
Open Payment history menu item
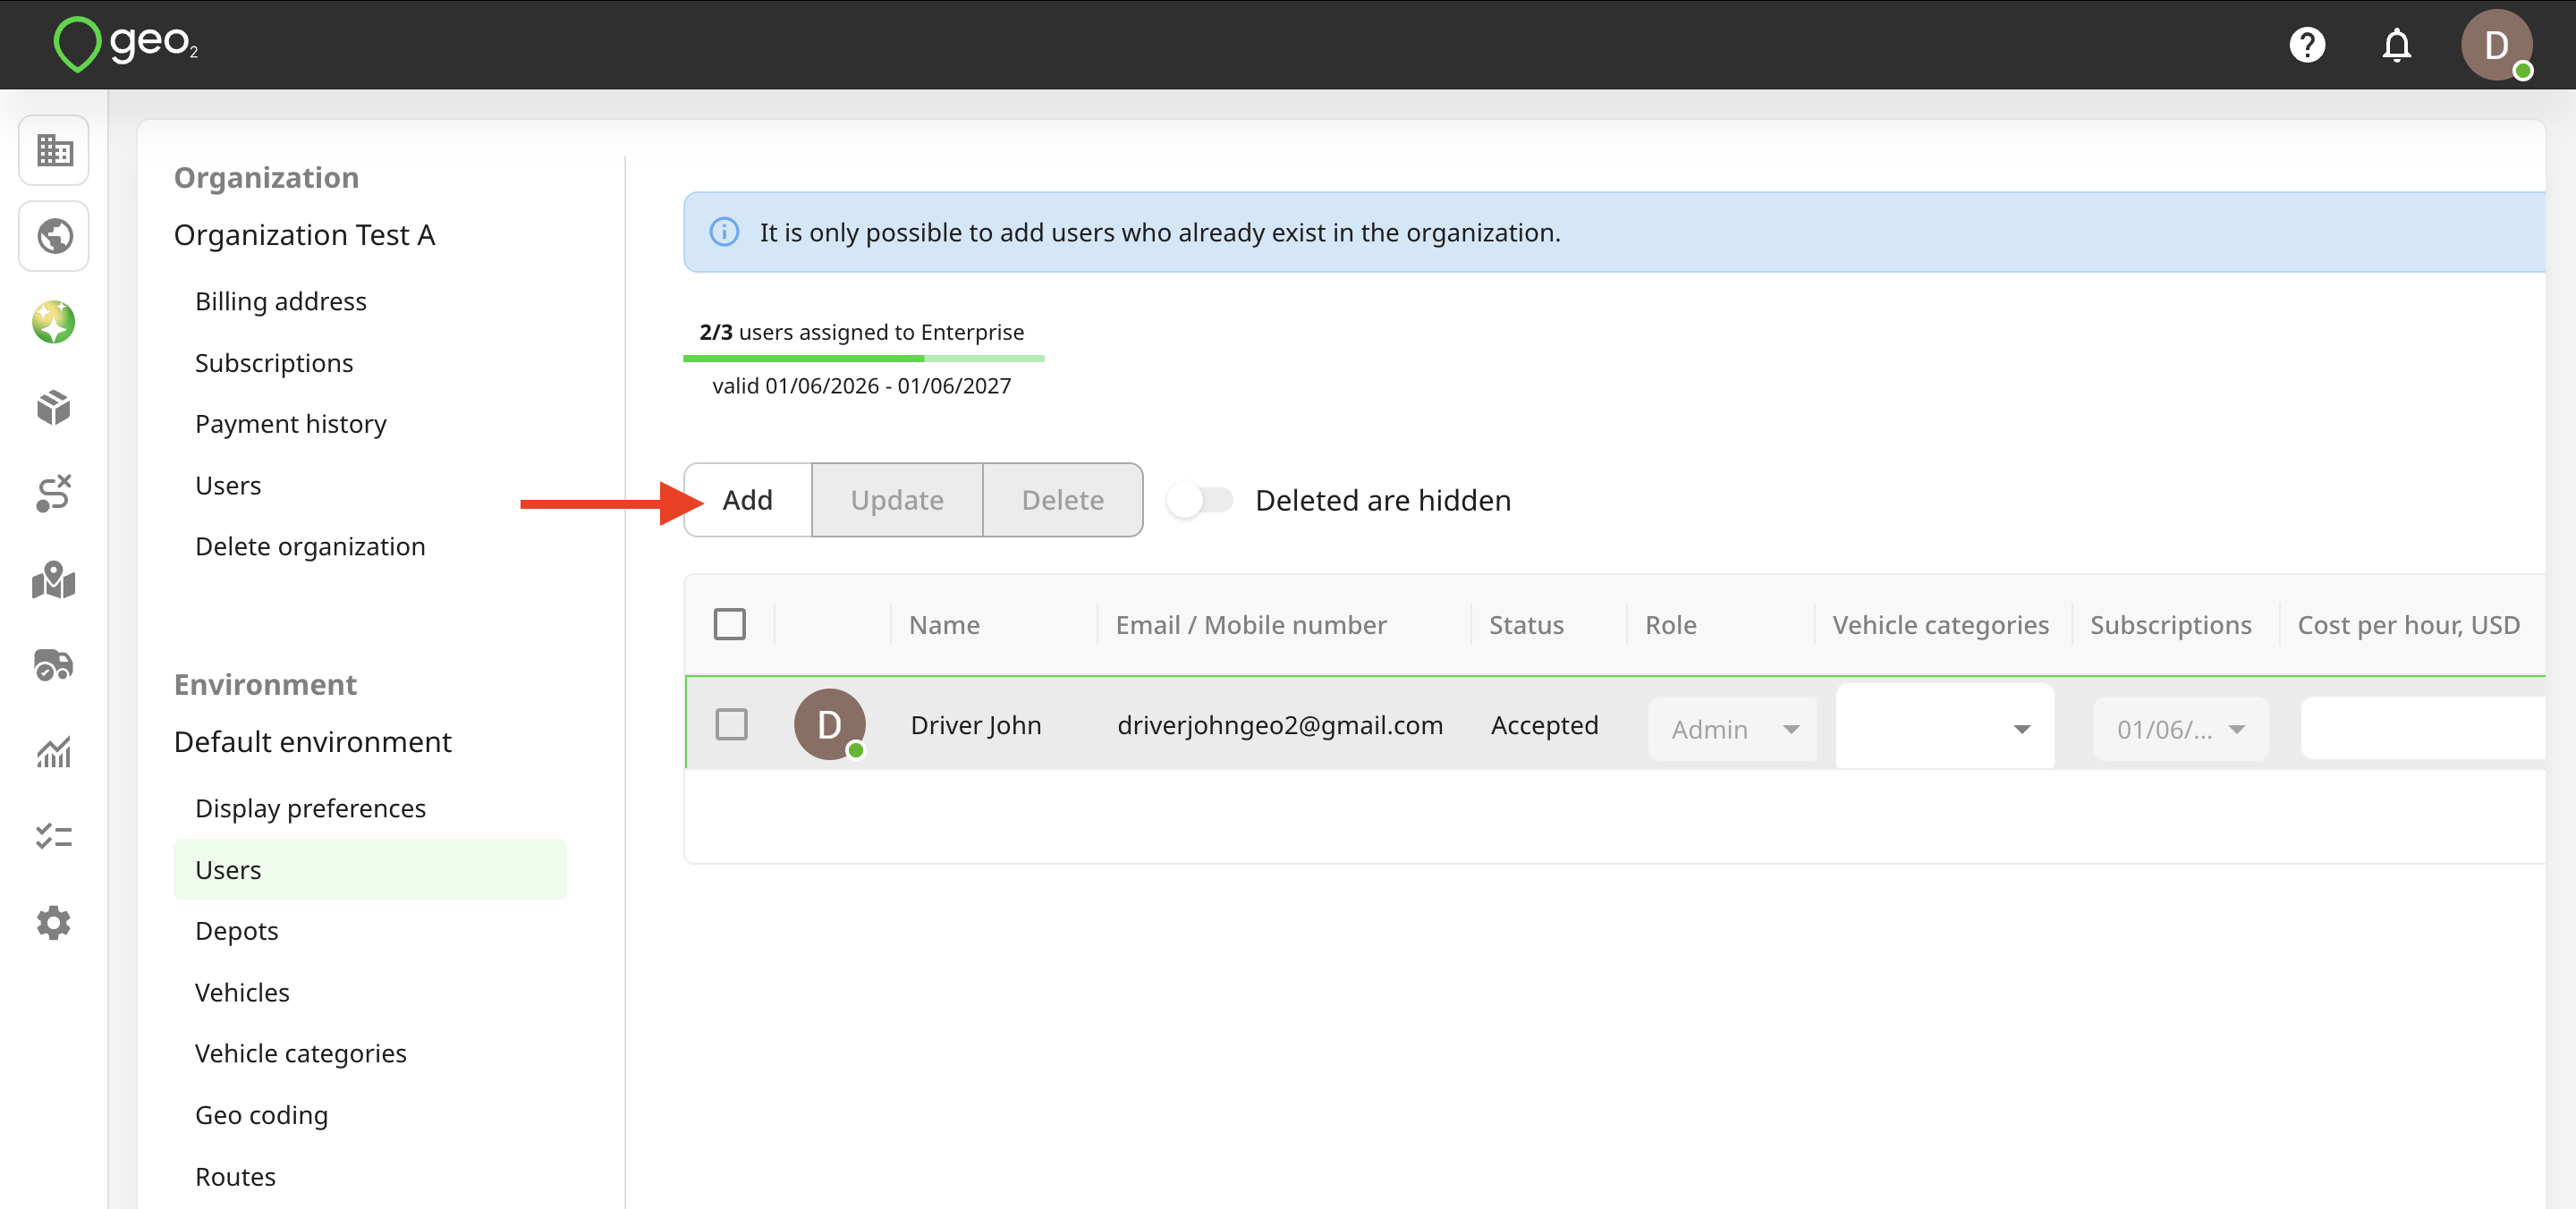pos(291,424)
